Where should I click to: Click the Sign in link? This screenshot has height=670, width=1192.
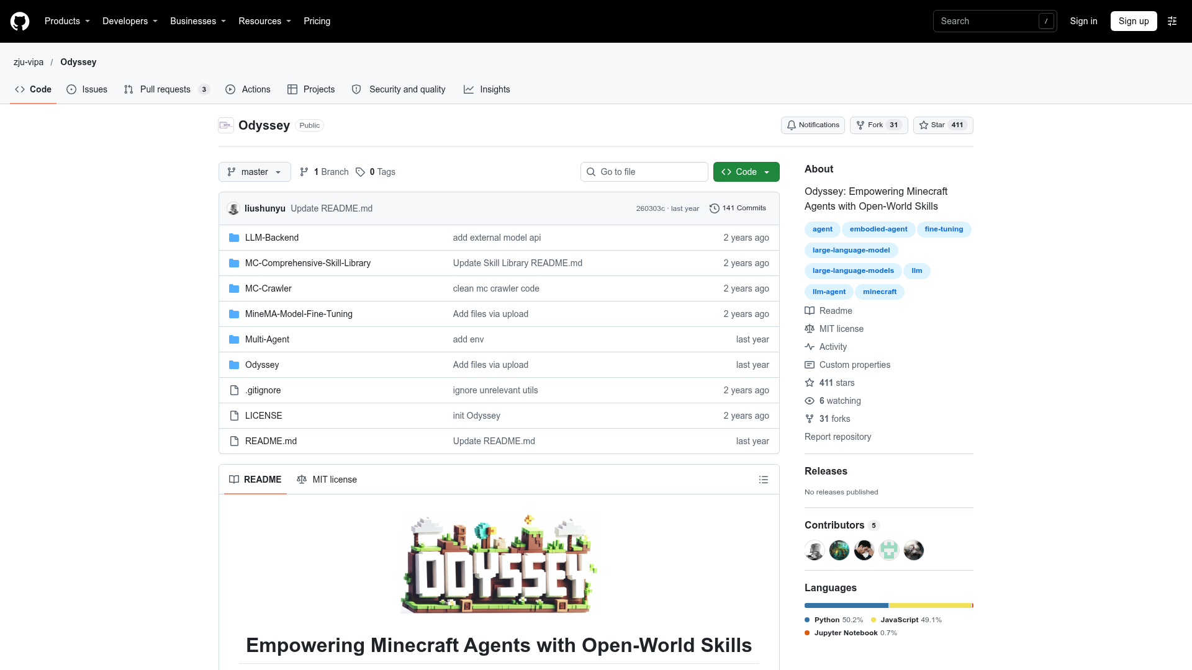(1083, 21)
